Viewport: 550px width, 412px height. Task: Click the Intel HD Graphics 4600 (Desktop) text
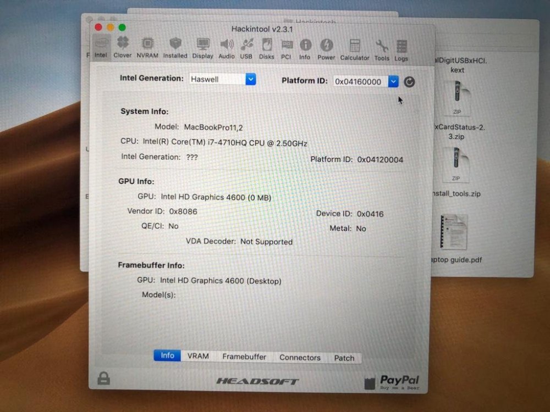221,281
